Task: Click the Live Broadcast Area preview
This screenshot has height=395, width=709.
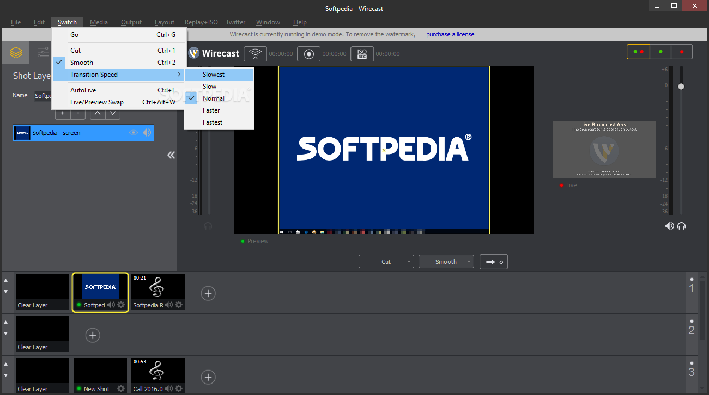Action: [x=604, y=150]
